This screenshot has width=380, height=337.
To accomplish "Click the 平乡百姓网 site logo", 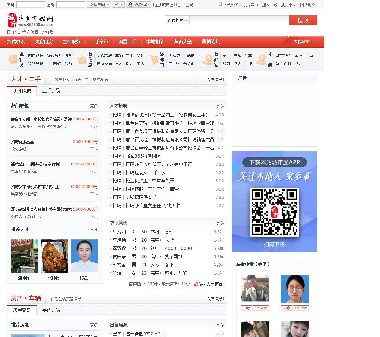I will [30, 20].
